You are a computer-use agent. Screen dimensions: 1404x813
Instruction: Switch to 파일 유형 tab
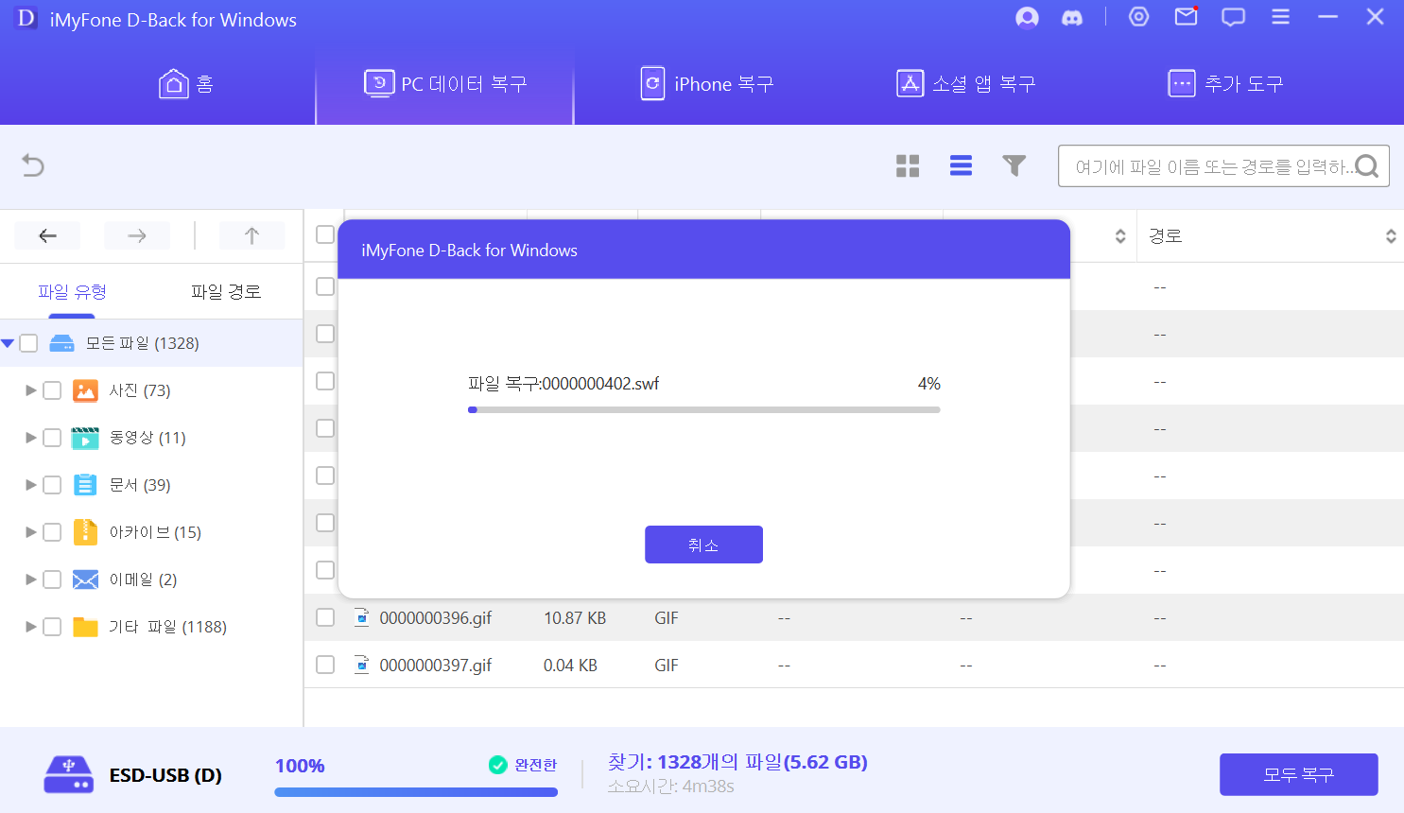tap(72, 291)
